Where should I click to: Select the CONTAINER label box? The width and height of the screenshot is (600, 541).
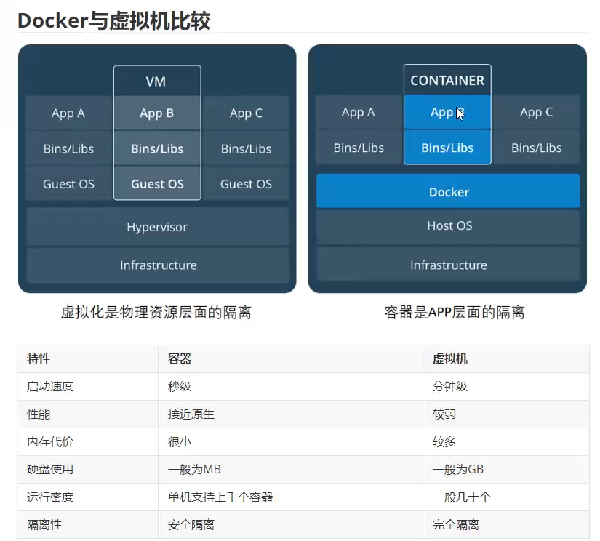447,80
